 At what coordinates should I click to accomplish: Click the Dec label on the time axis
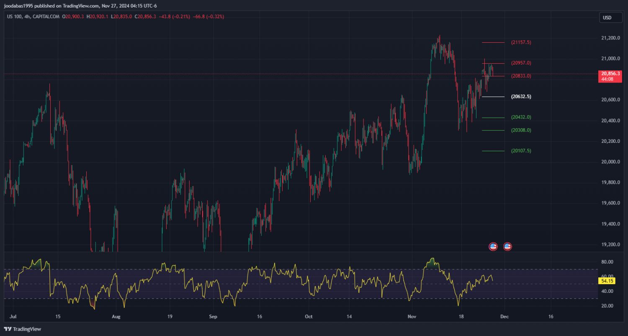(x=504, y=317)
